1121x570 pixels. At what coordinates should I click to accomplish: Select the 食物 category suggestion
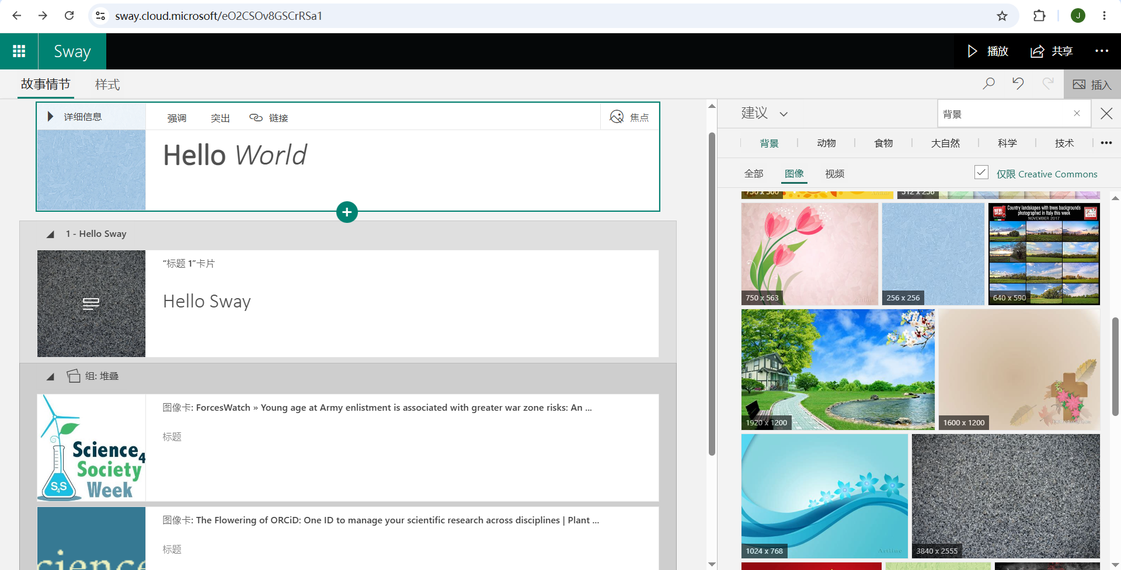click(x=883, y=143)
